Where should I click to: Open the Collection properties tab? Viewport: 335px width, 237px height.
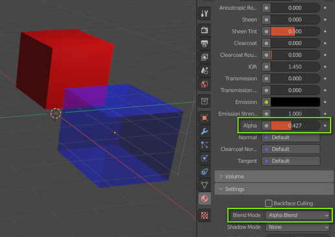[x=204, y=101]
